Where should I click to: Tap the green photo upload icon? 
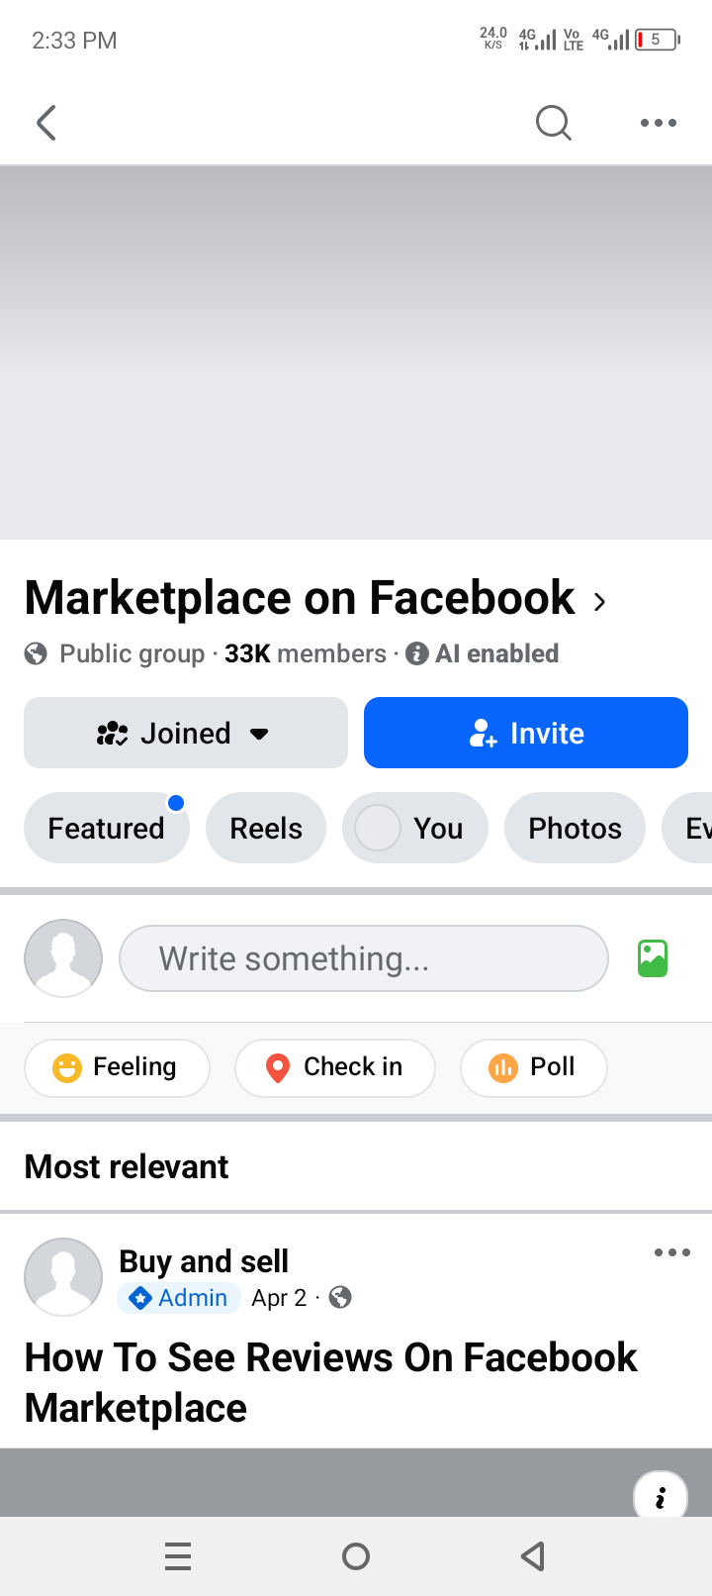[653, 958]
